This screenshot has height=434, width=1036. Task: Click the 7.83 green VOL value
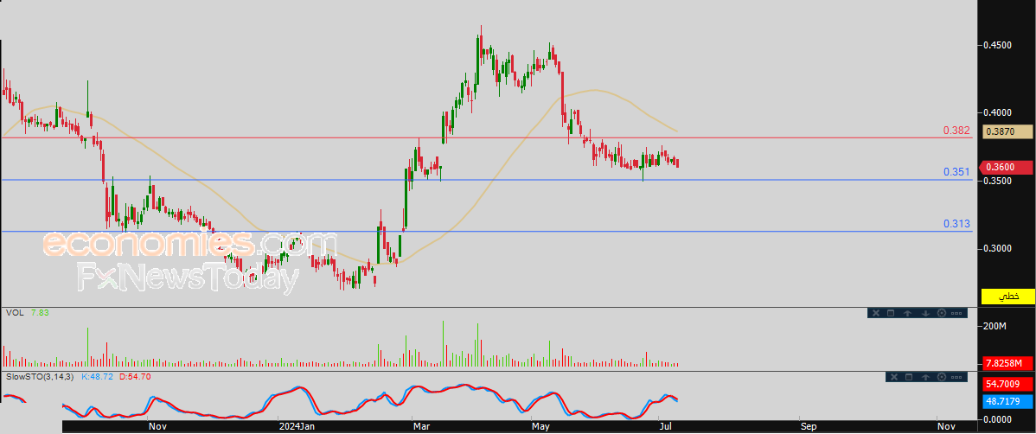pyautogui.click(x=39, y=312)
